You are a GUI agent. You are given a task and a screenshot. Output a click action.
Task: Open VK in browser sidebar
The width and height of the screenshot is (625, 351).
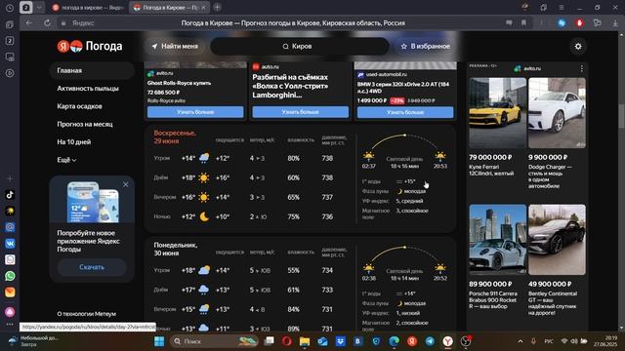(10, 243)
